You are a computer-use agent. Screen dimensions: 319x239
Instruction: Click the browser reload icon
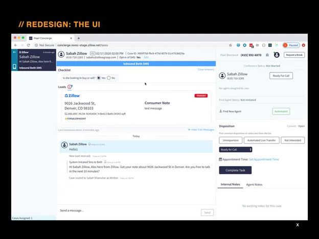pyautogui.click(x=28, y=45)
